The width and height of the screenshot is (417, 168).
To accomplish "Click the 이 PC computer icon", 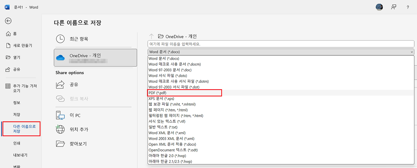I will click(x=60, y=115).
